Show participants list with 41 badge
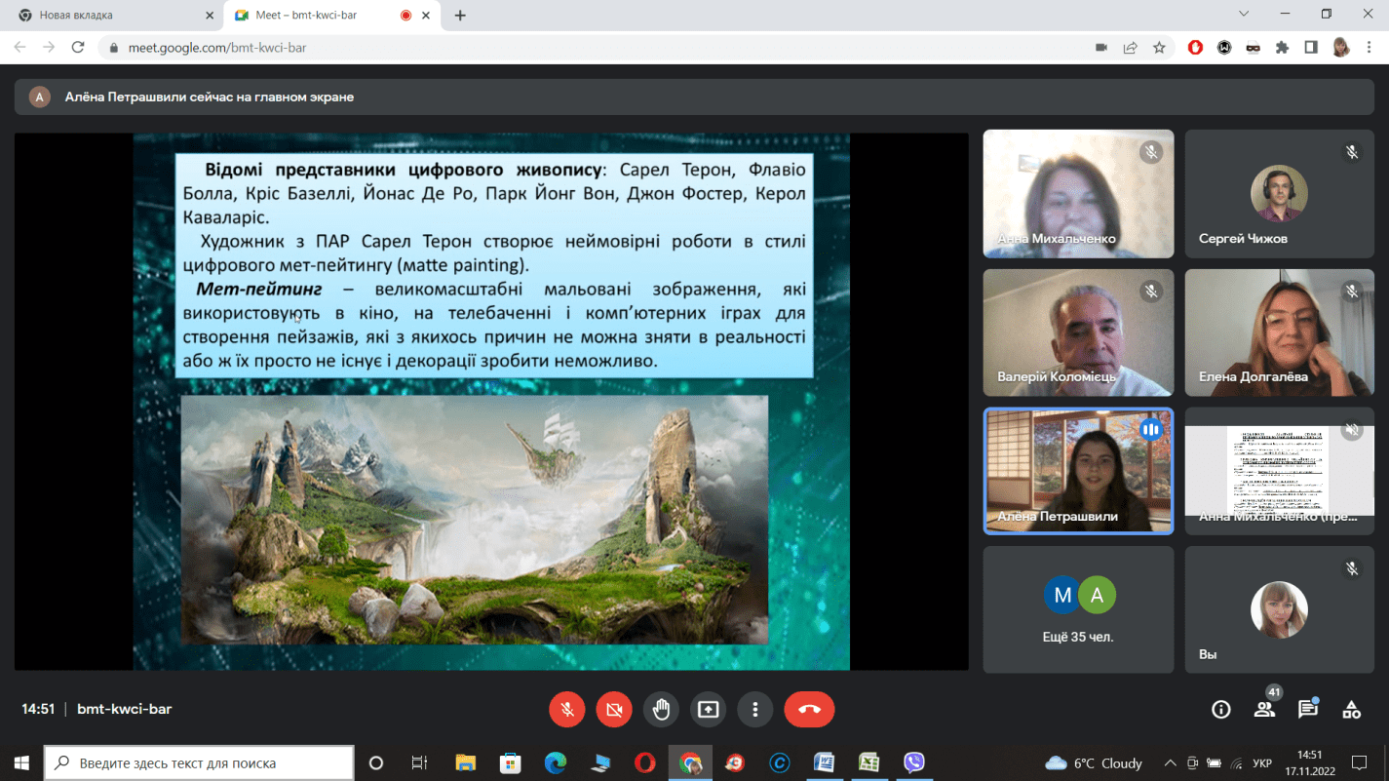The image size is (1389, 781). point(1265,708)
